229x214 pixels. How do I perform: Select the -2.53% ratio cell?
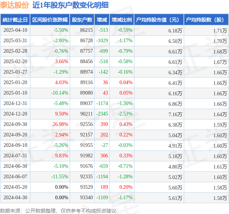(122, 114)
